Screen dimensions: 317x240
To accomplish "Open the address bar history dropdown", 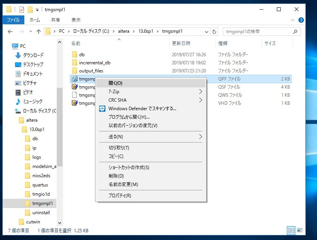I will [x=207, y=32].
